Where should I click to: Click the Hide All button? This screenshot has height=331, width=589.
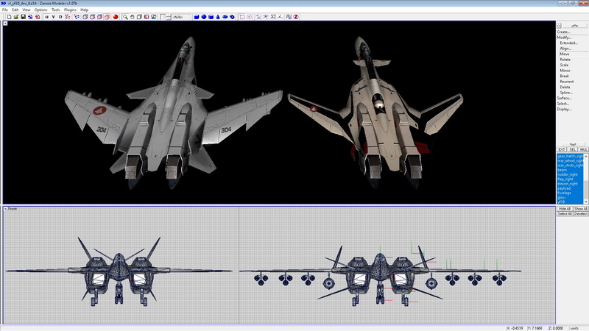(x=565, y=208)
